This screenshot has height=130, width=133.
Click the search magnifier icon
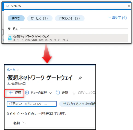tap(7, 6)
